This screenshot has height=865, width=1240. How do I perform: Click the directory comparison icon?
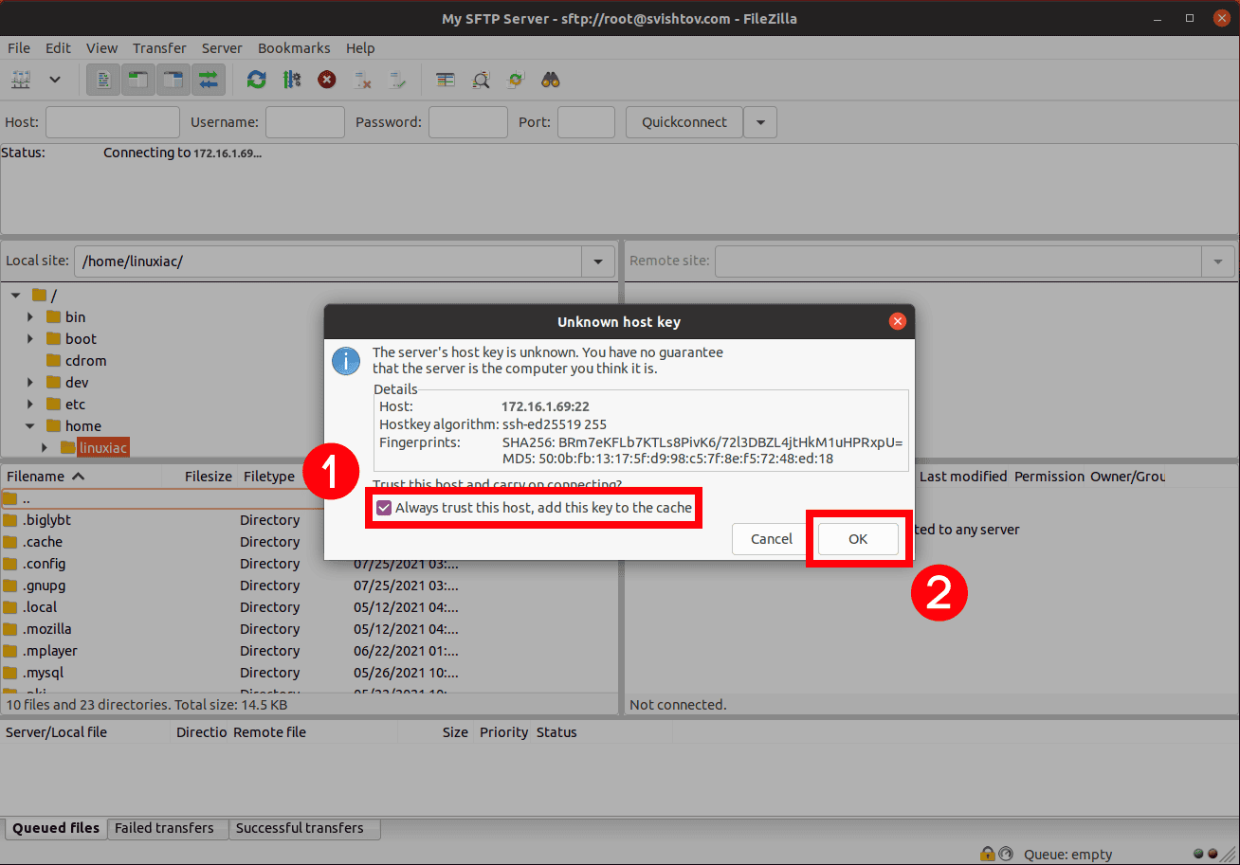pyautogui.click(x=481, y=79)
